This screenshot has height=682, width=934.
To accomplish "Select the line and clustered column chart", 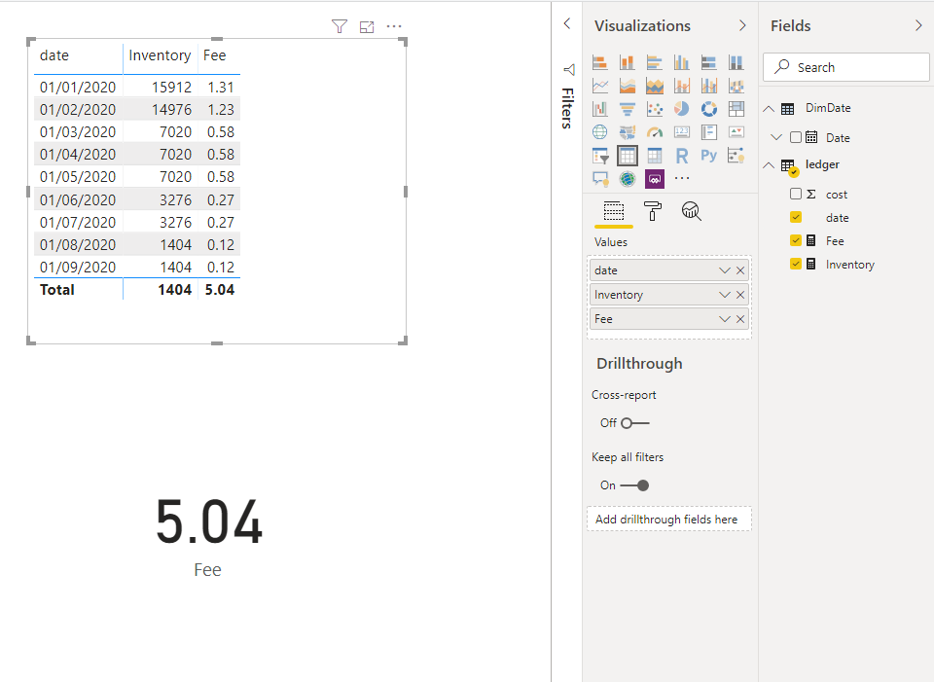I will pyautogui.click(x=709, y=86).
